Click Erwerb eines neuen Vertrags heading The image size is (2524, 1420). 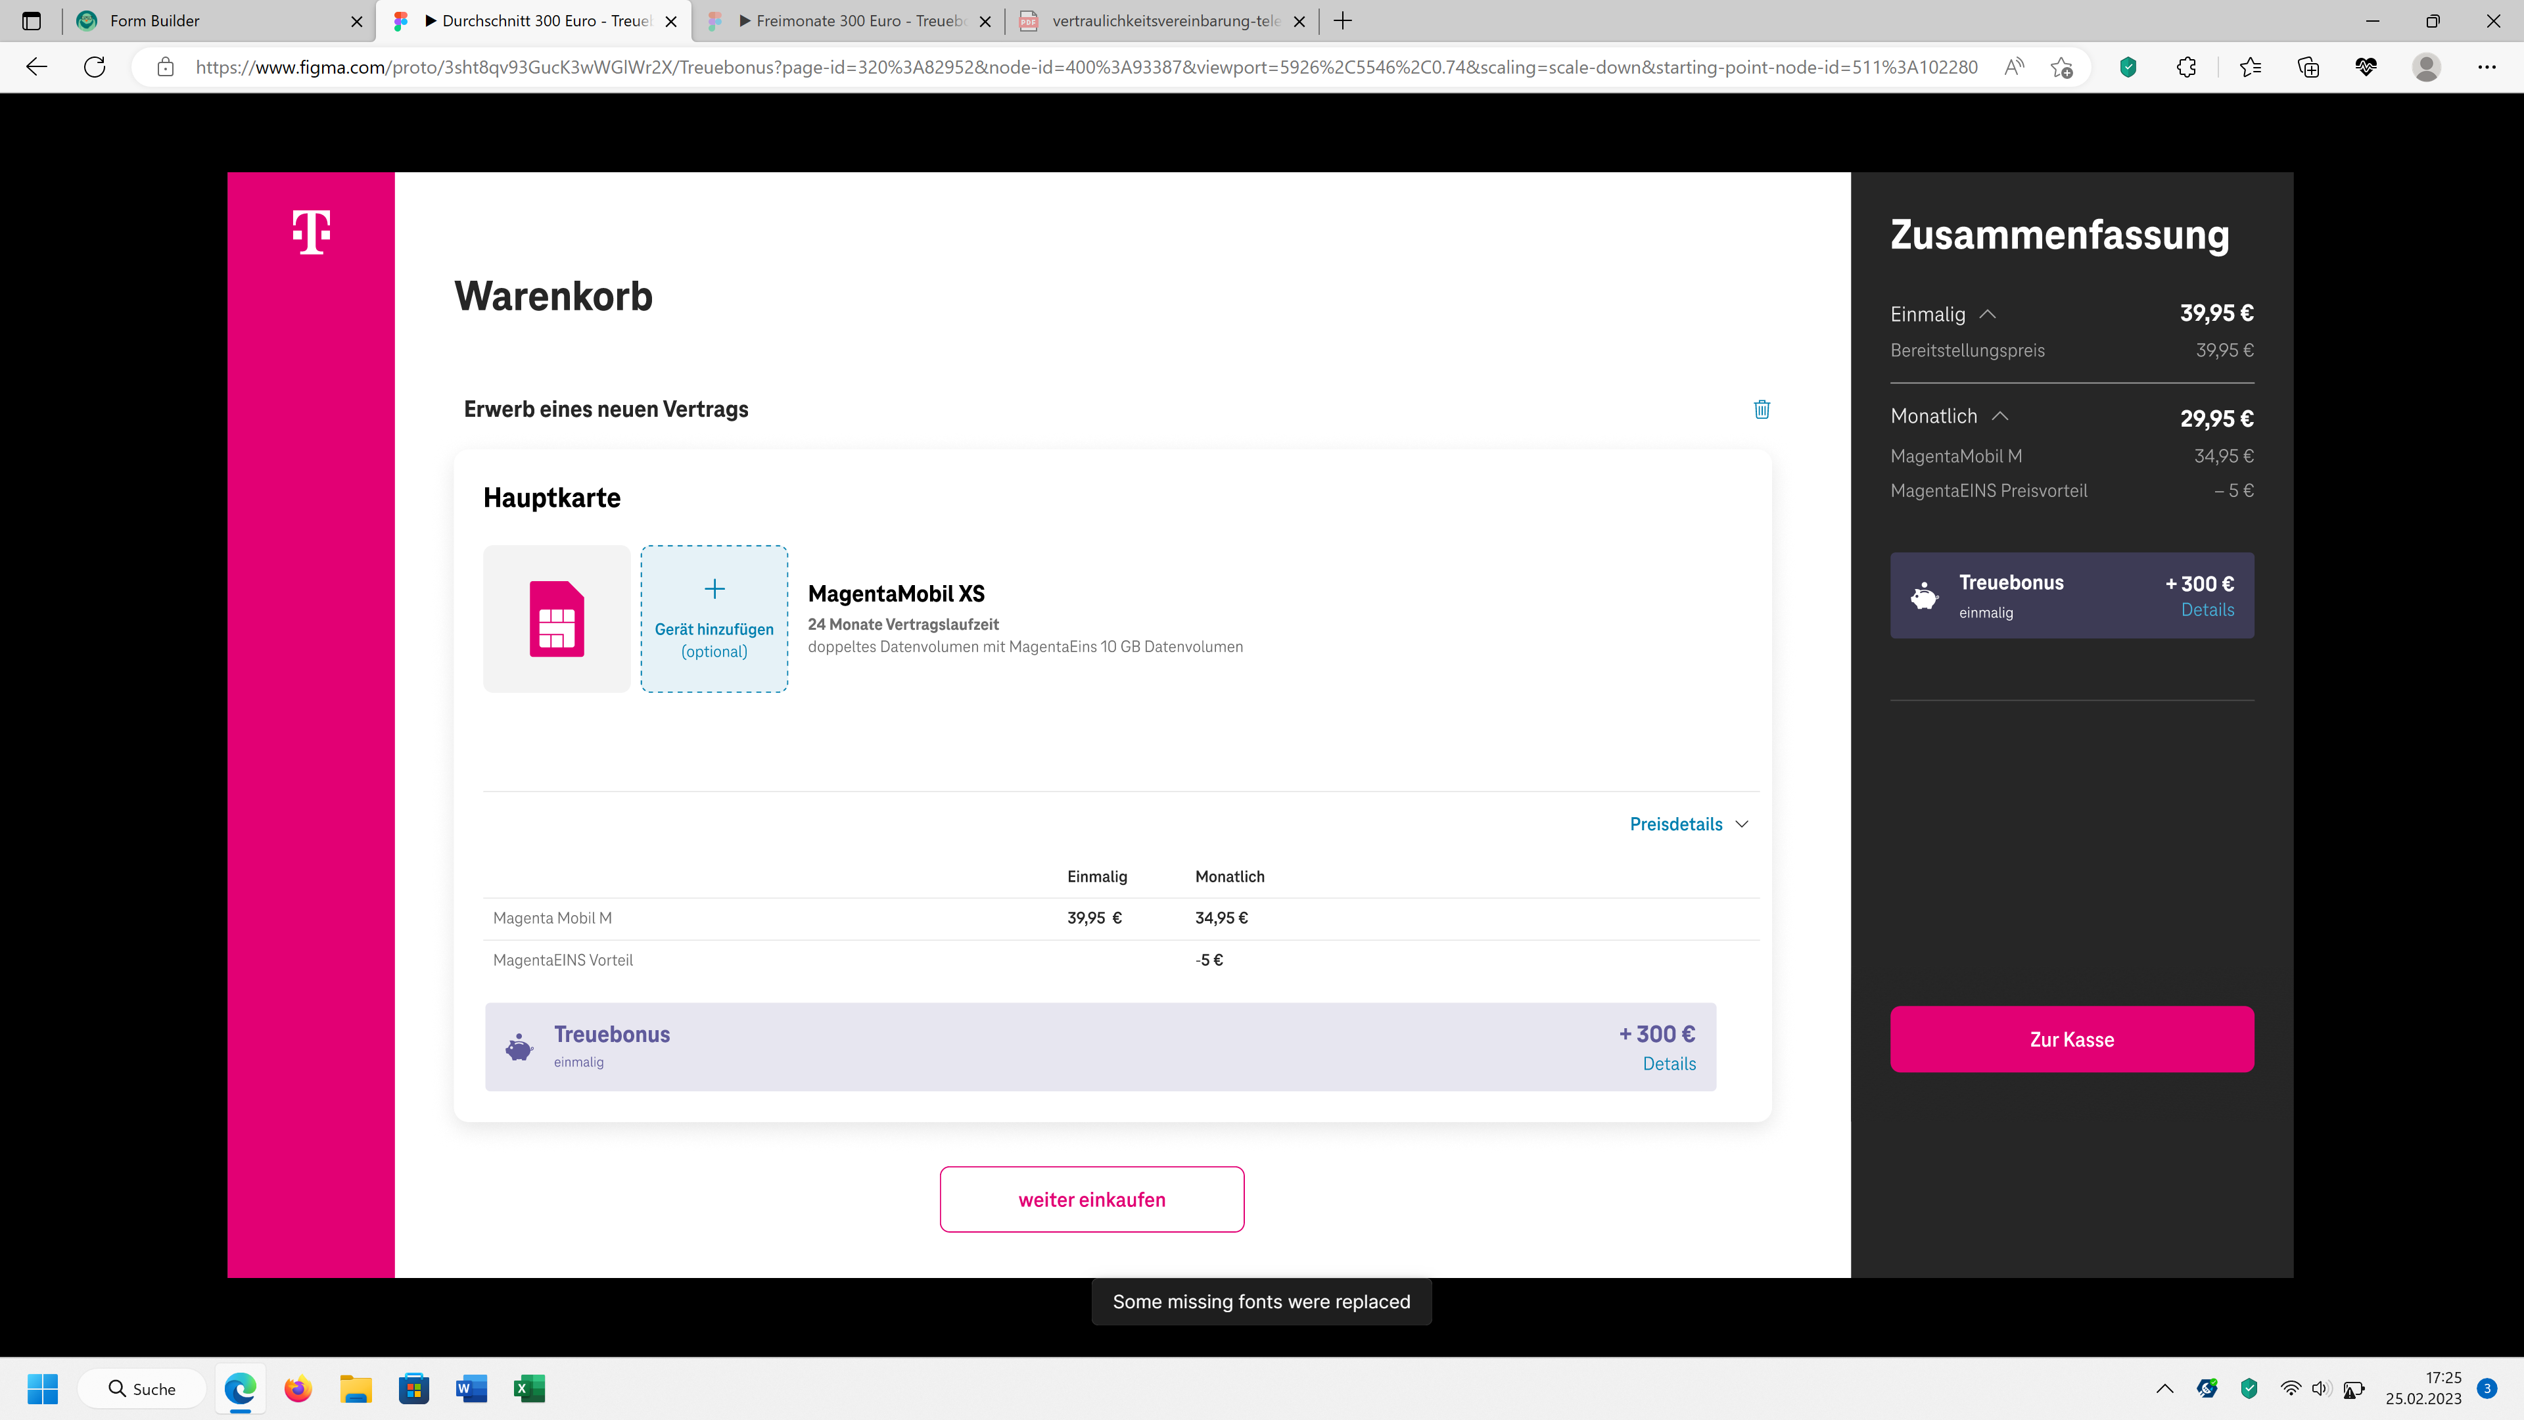pyautogui.click(x=605, y=410)
